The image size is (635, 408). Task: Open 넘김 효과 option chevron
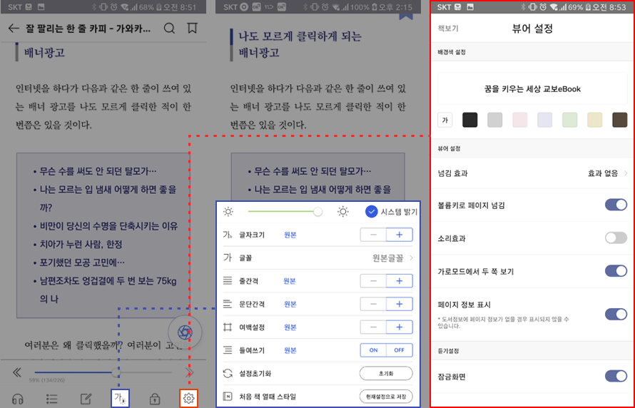[x=626, y=173]
